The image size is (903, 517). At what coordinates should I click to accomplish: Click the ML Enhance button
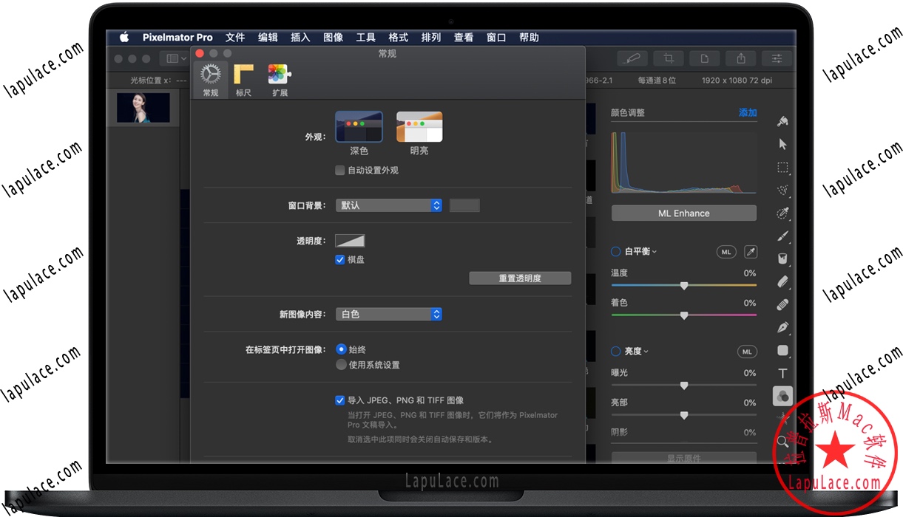click(683, 213)
